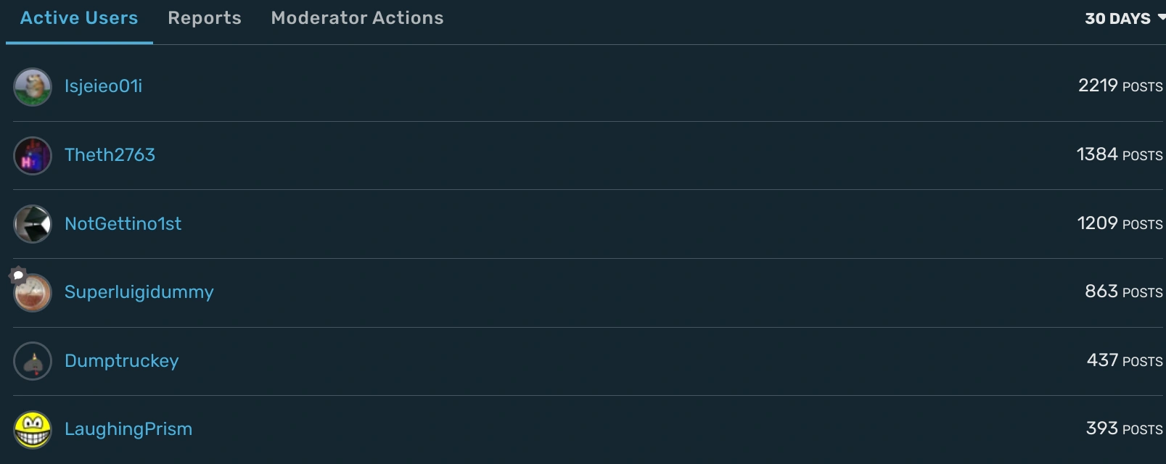Click NotGettino1st's avatar icon
Viewport: 1166px width, 464px height.
33,224
